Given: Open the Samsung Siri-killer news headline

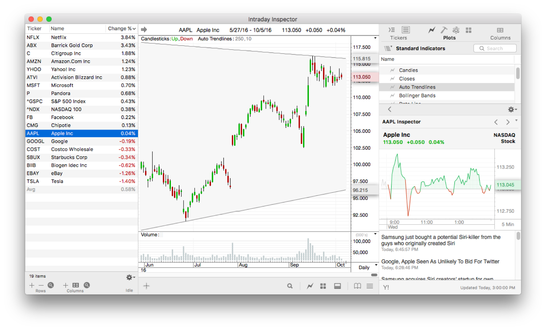Looking at the screenshot, I should pyautogui.click(x=441, y=240).
